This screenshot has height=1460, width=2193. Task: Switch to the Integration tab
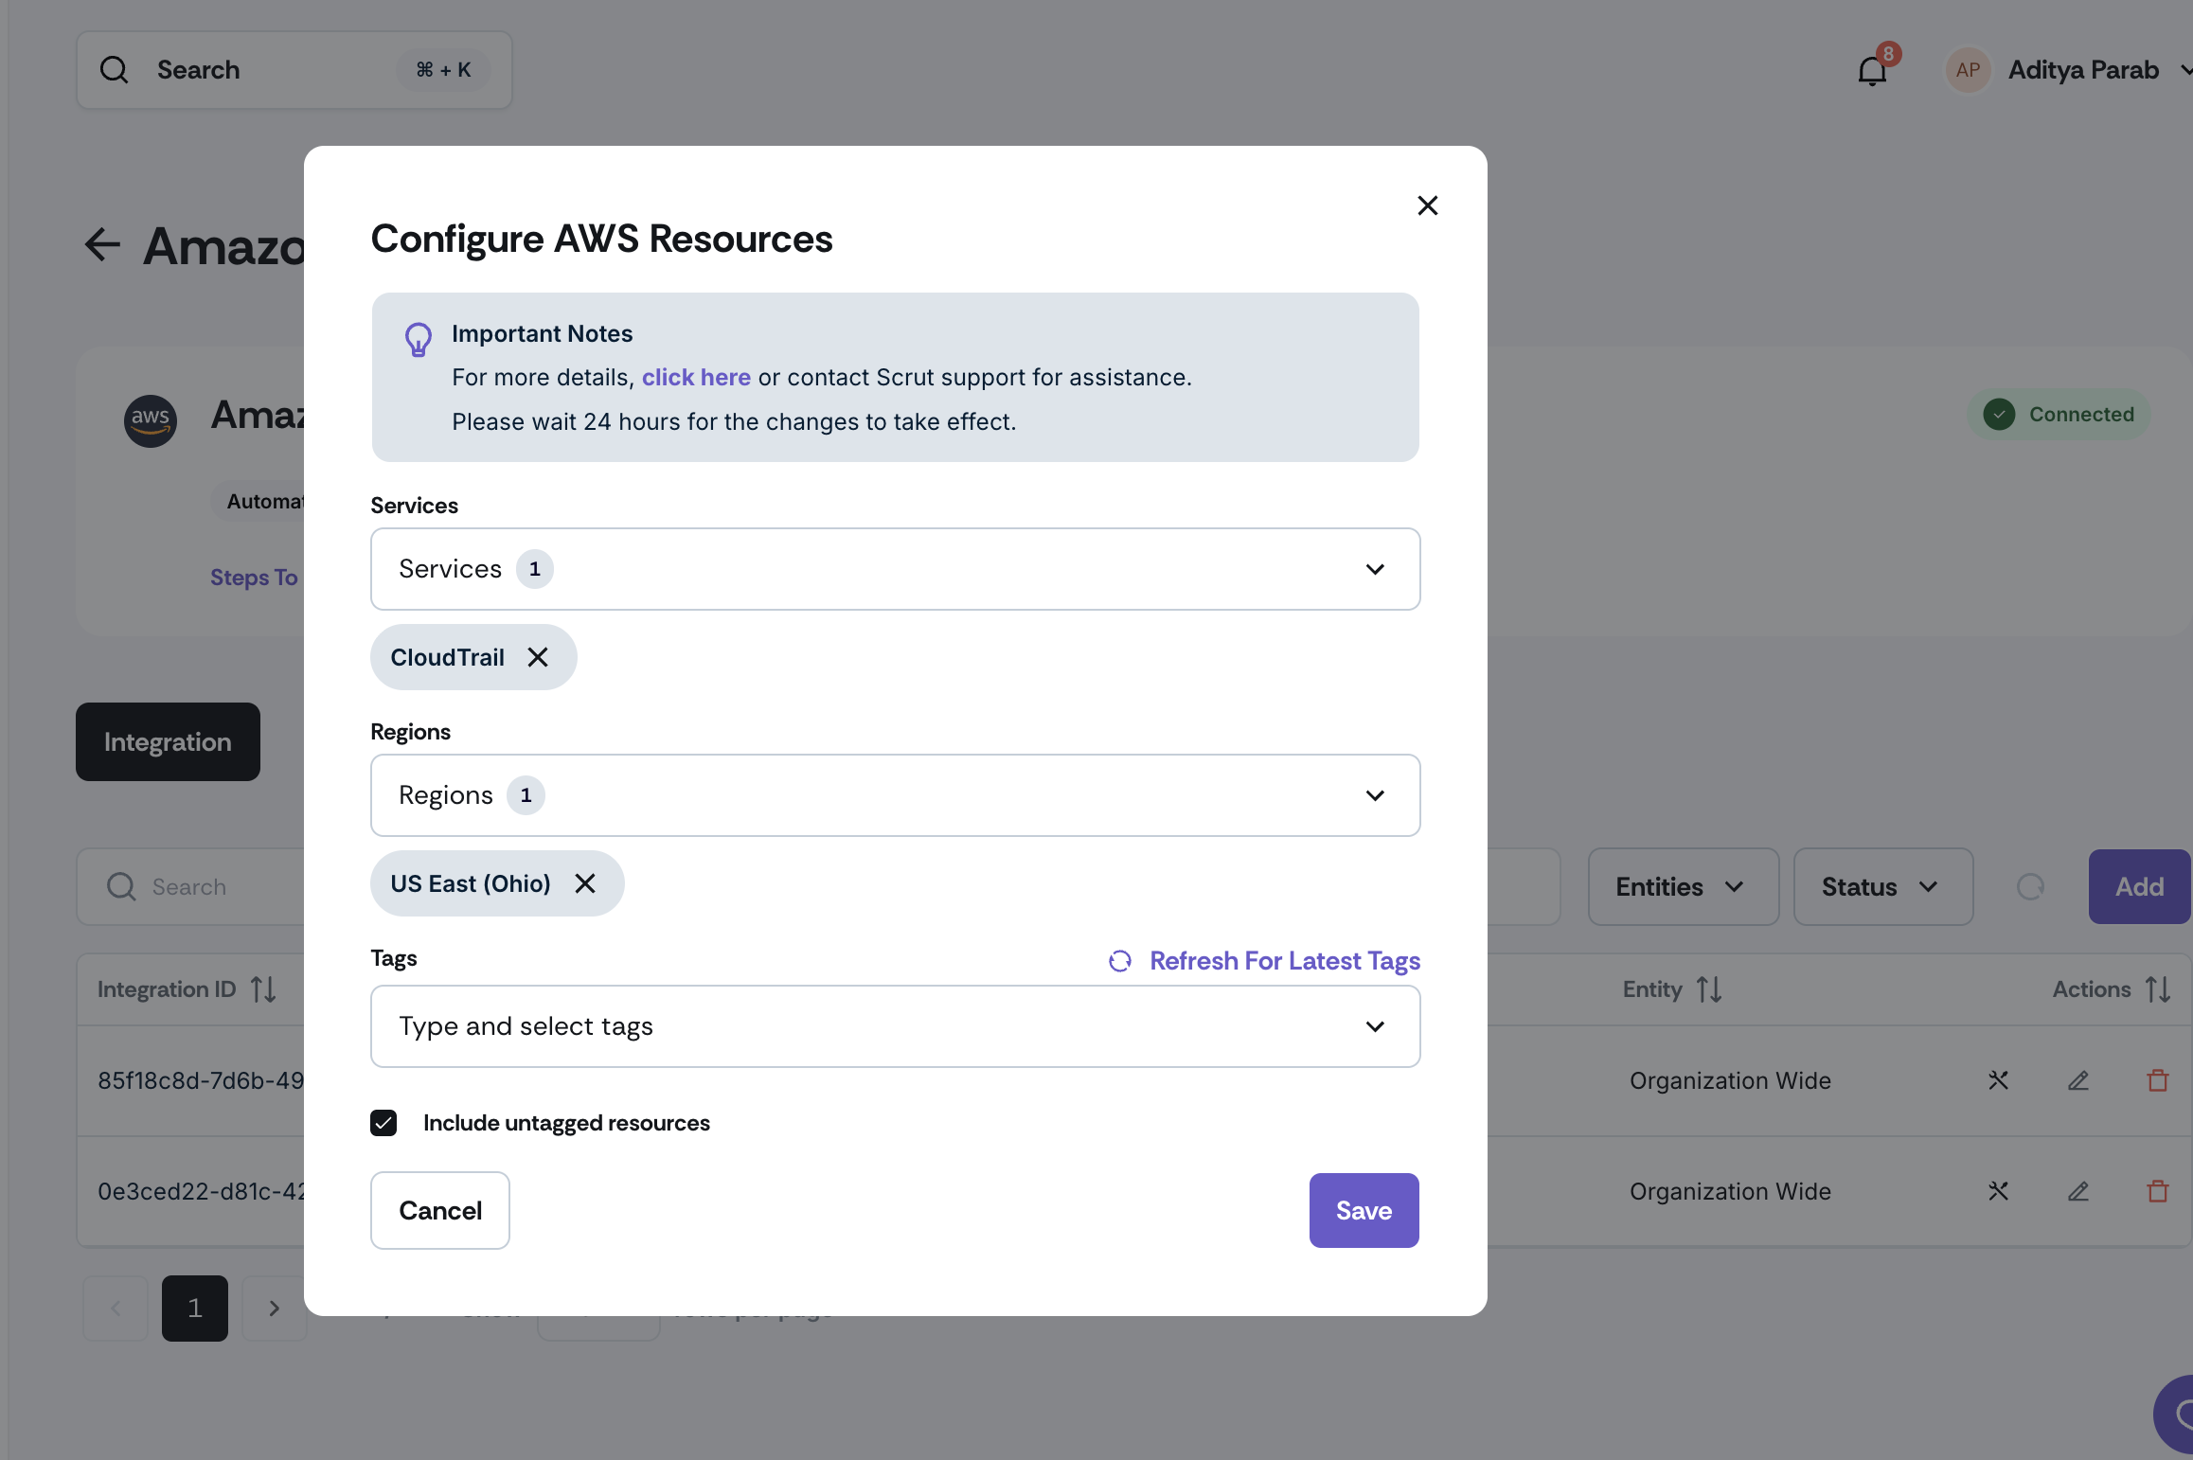(168, 742)
